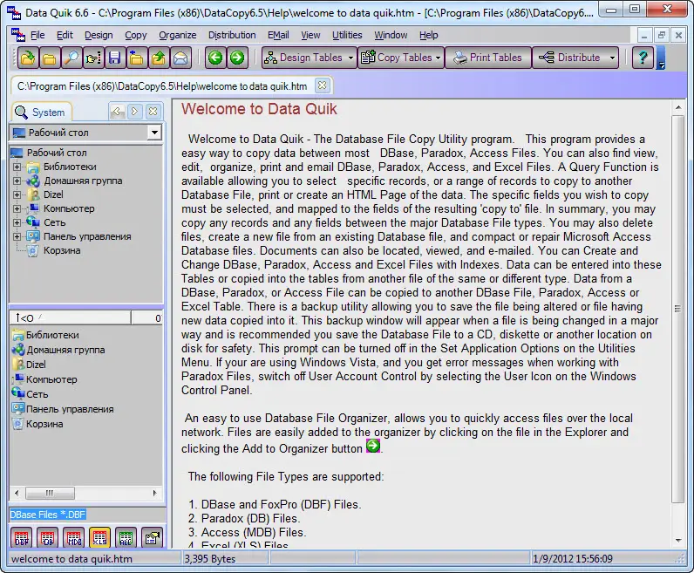Select Рабочий стол root in the tree
This screenshot has width=694, height=573.
coord(57,153)
